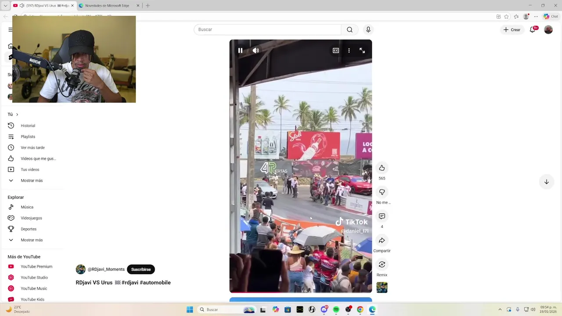Focus the Windows taskbar Buscar box
Image resolution: width=562 pixels, height=316 pixels.
(227, 310)
